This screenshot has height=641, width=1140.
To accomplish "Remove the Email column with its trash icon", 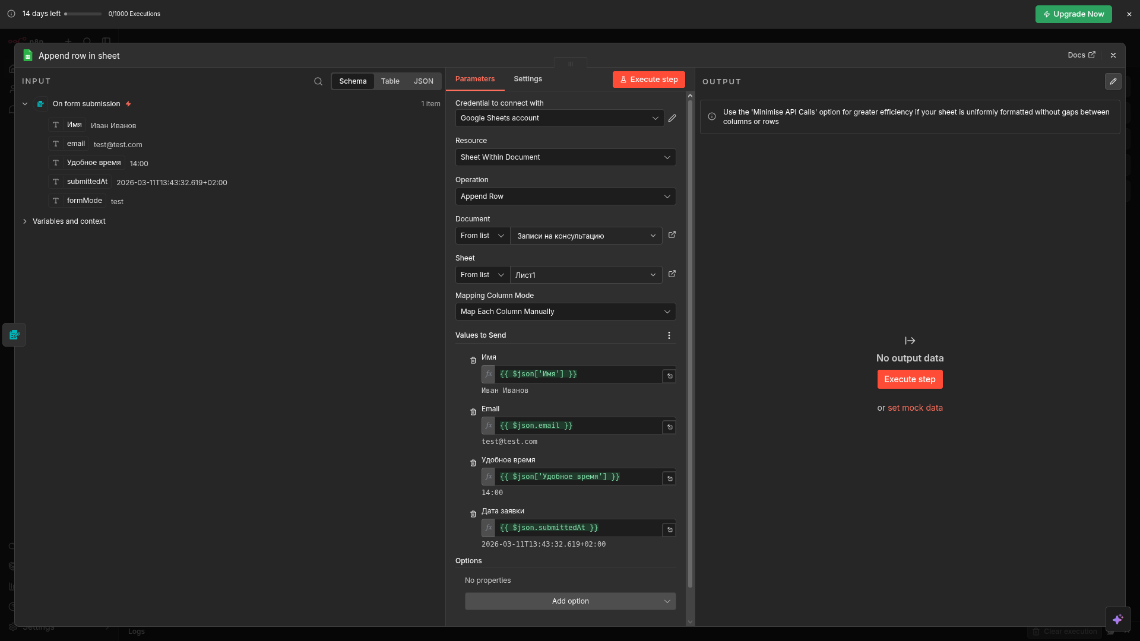I will pyautogui.click(x=473, y=412).
